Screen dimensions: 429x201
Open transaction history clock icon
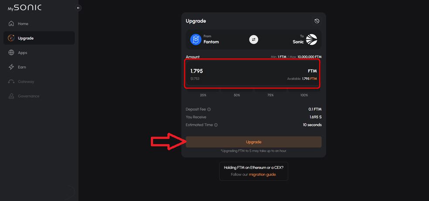point(317,21)
